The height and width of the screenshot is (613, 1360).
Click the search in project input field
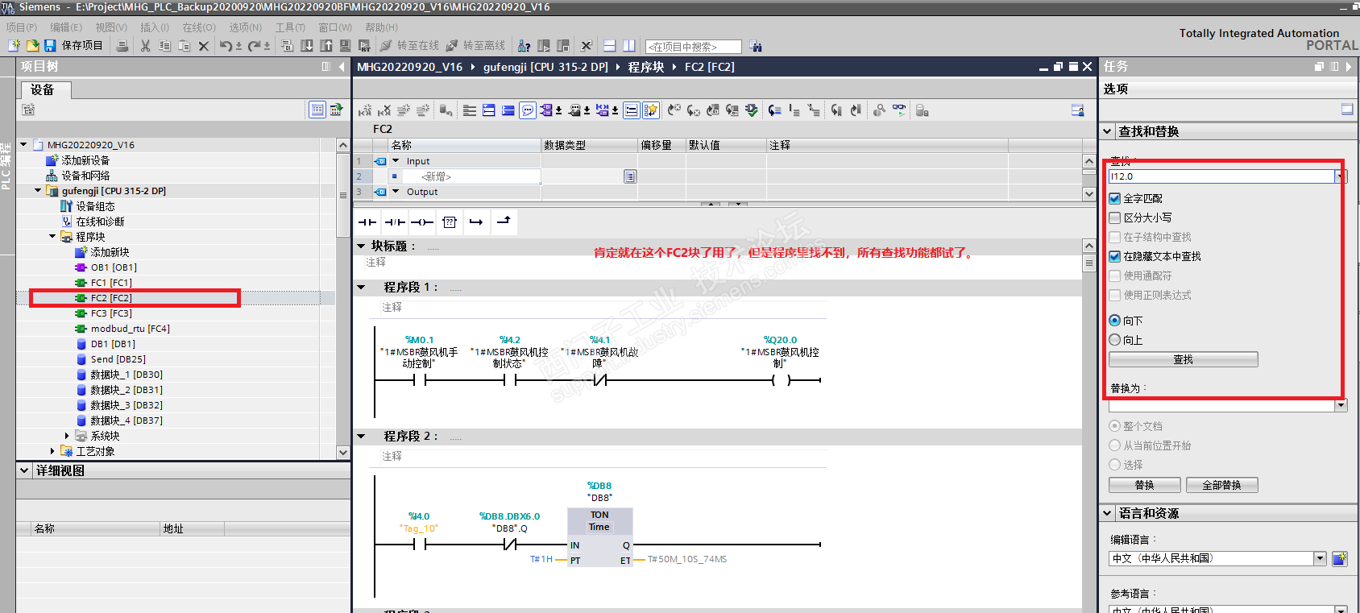[693, 47]
